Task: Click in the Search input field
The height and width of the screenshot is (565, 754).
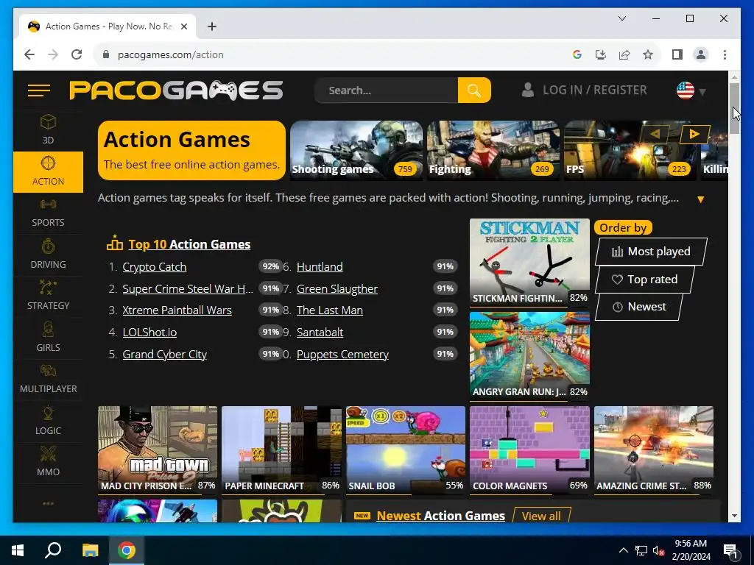Action: (x=386, y=90)
